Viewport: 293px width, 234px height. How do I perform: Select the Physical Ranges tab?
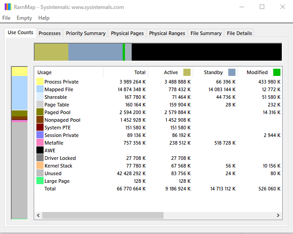click(167, 33)
